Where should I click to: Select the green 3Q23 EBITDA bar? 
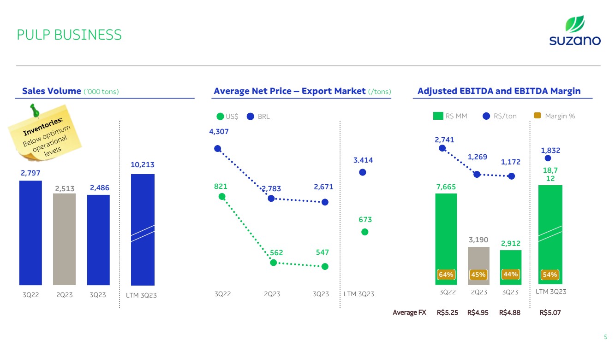(511, 268)
